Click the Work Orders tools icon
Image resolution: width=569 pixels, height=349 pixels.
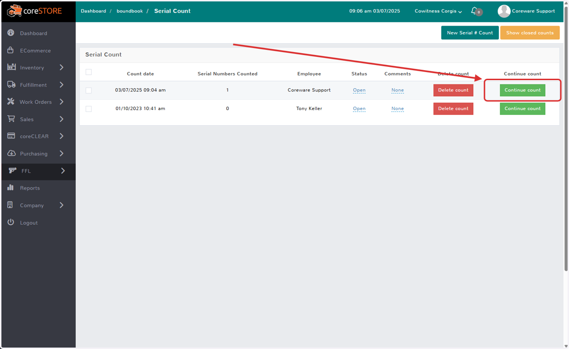pos(11,102)
